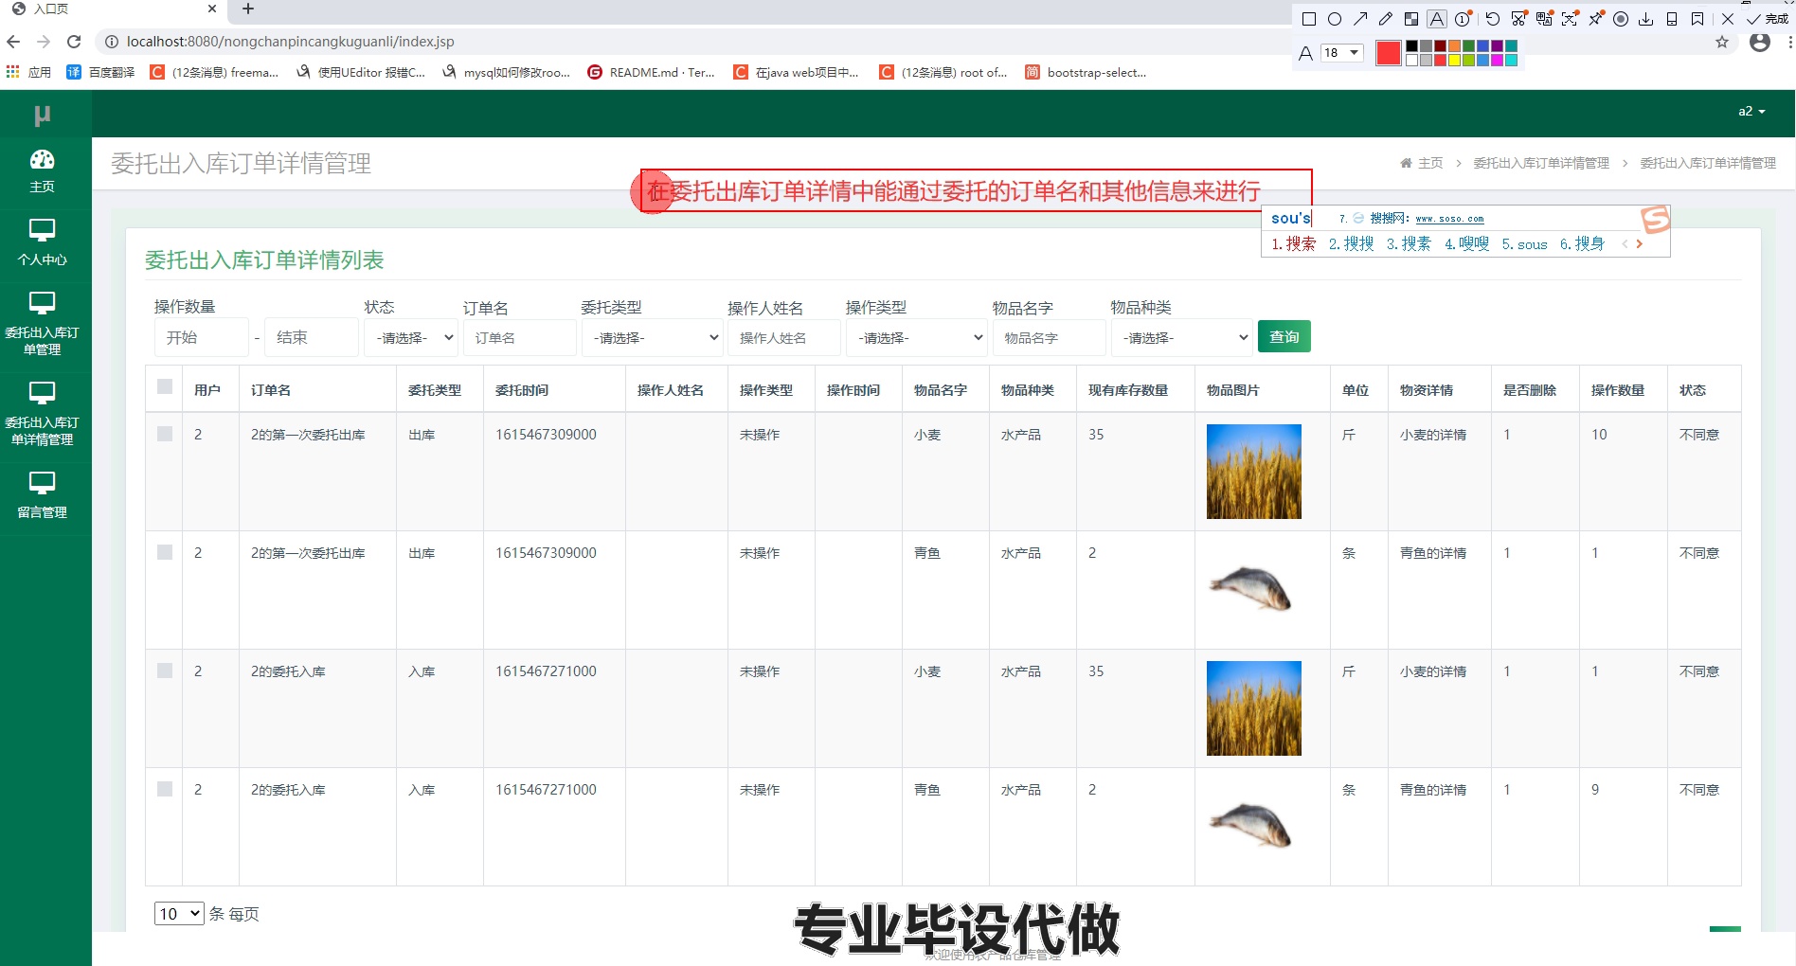Click the screen record circle icon
The height and width of the screenshot is (966, 1796).
point(1621,19)
